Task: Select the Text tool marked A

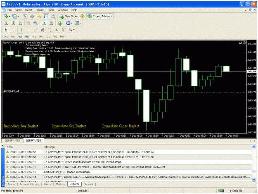Action: coord(57,30)
